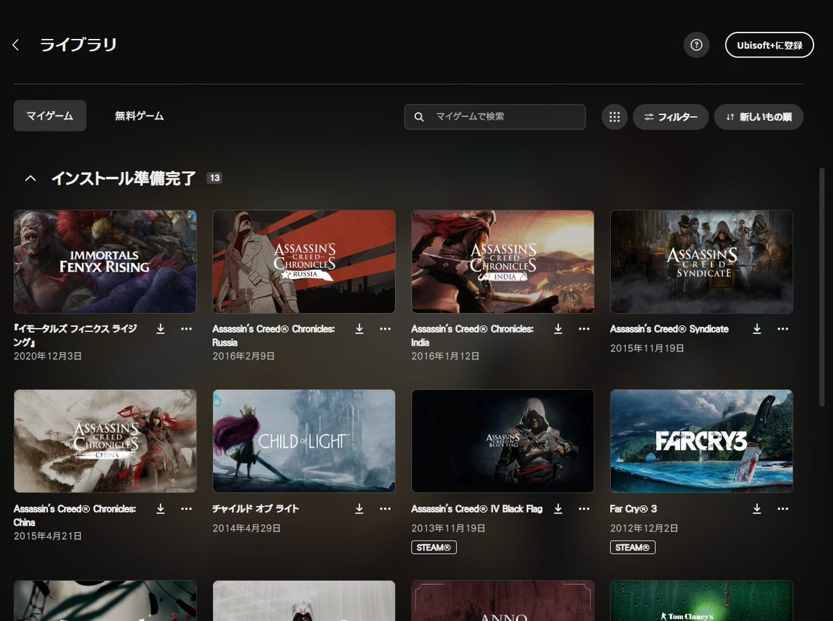The image size is (833, 621).
Task: Click the STEAM badge under Black Flag
Action: click(x=434, y=547)
